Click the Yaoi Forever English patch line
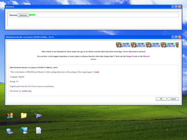This screenshot has width=187, height=140. pos(32,86)
